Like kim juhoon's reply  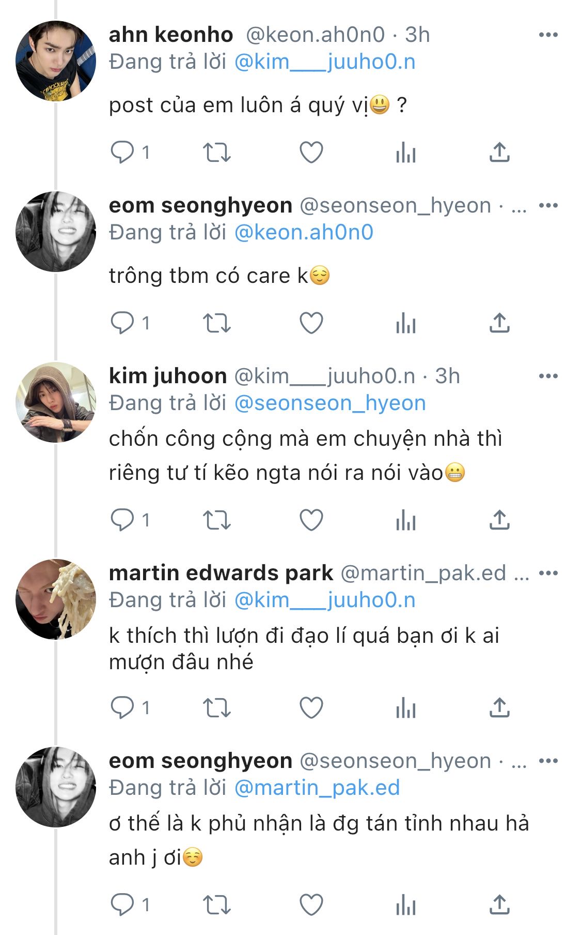311,520
